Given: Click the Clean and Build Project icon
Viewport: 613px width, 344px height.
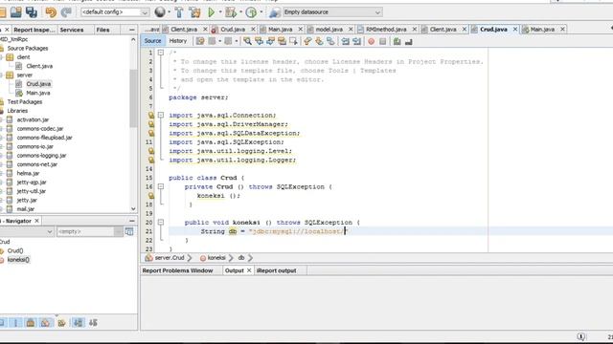Looking at the screenshot, I should pyautogui.click(x=194, y=12).
